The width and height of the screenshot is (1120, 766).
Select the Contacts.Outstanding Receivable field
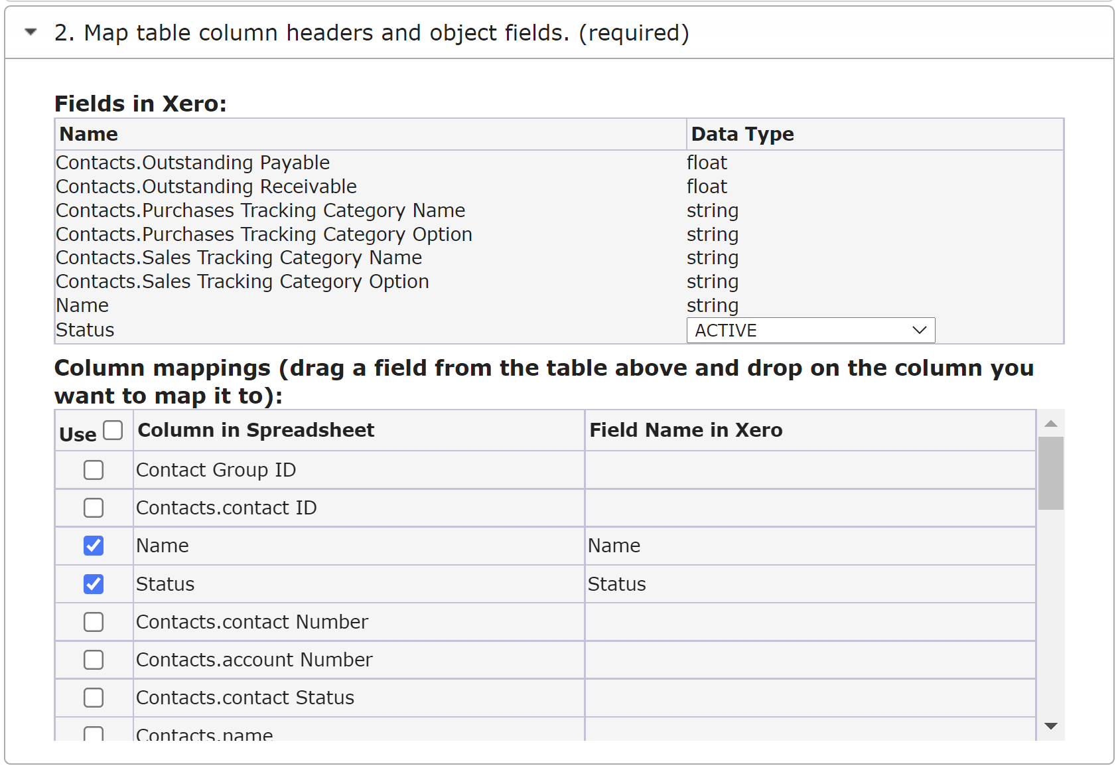206,187
